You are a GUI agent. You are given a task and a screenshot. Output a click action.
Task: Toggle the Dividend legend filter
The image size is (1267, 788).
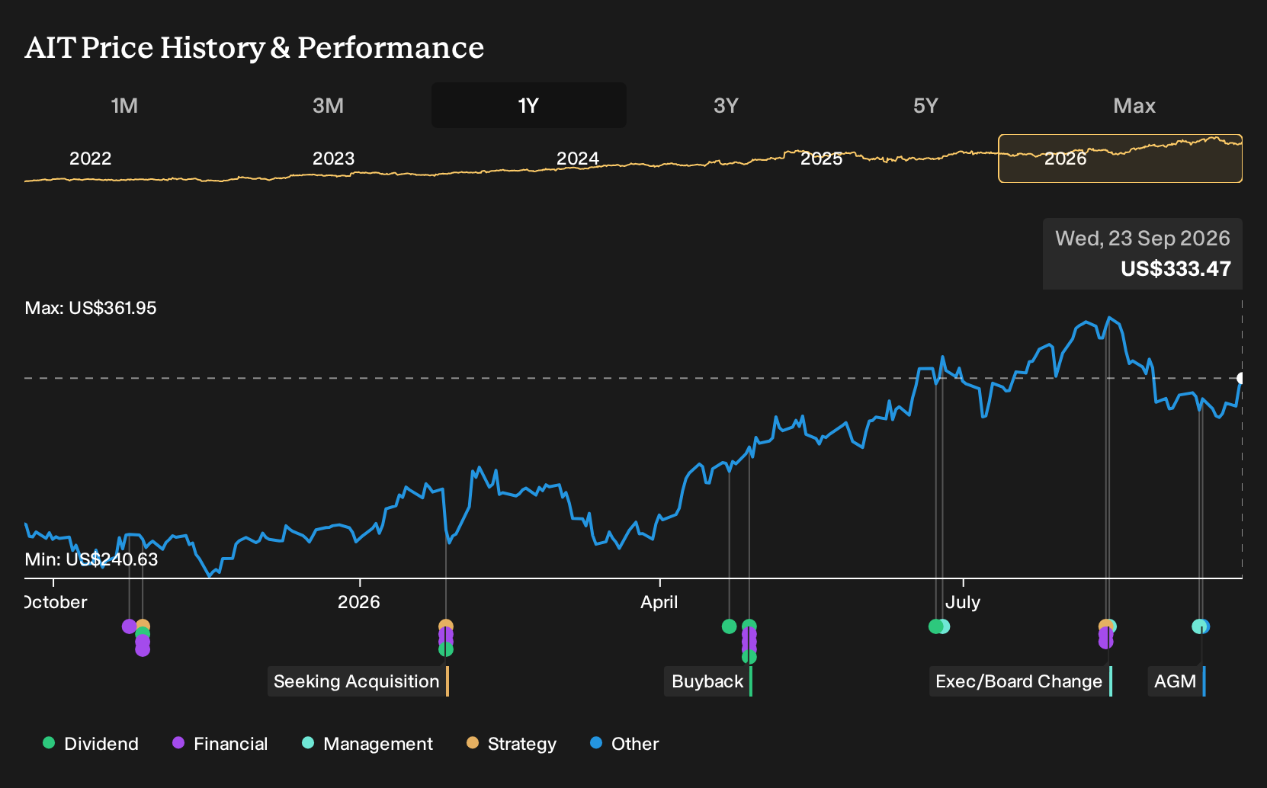[x=91, y=744]
